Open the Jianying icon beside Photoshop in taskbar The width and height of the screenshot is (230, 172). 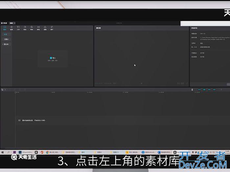36,152
